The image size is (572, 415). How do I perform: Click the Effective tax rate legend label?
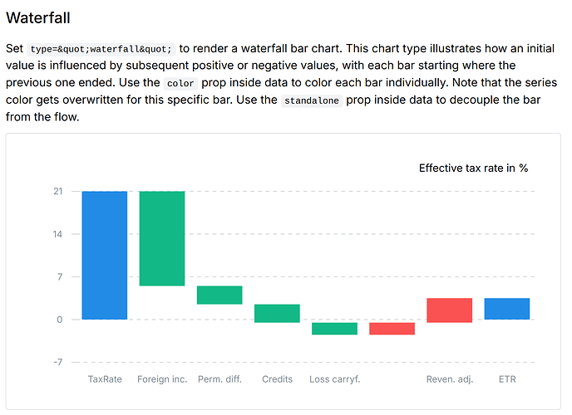tap(473, 168)
